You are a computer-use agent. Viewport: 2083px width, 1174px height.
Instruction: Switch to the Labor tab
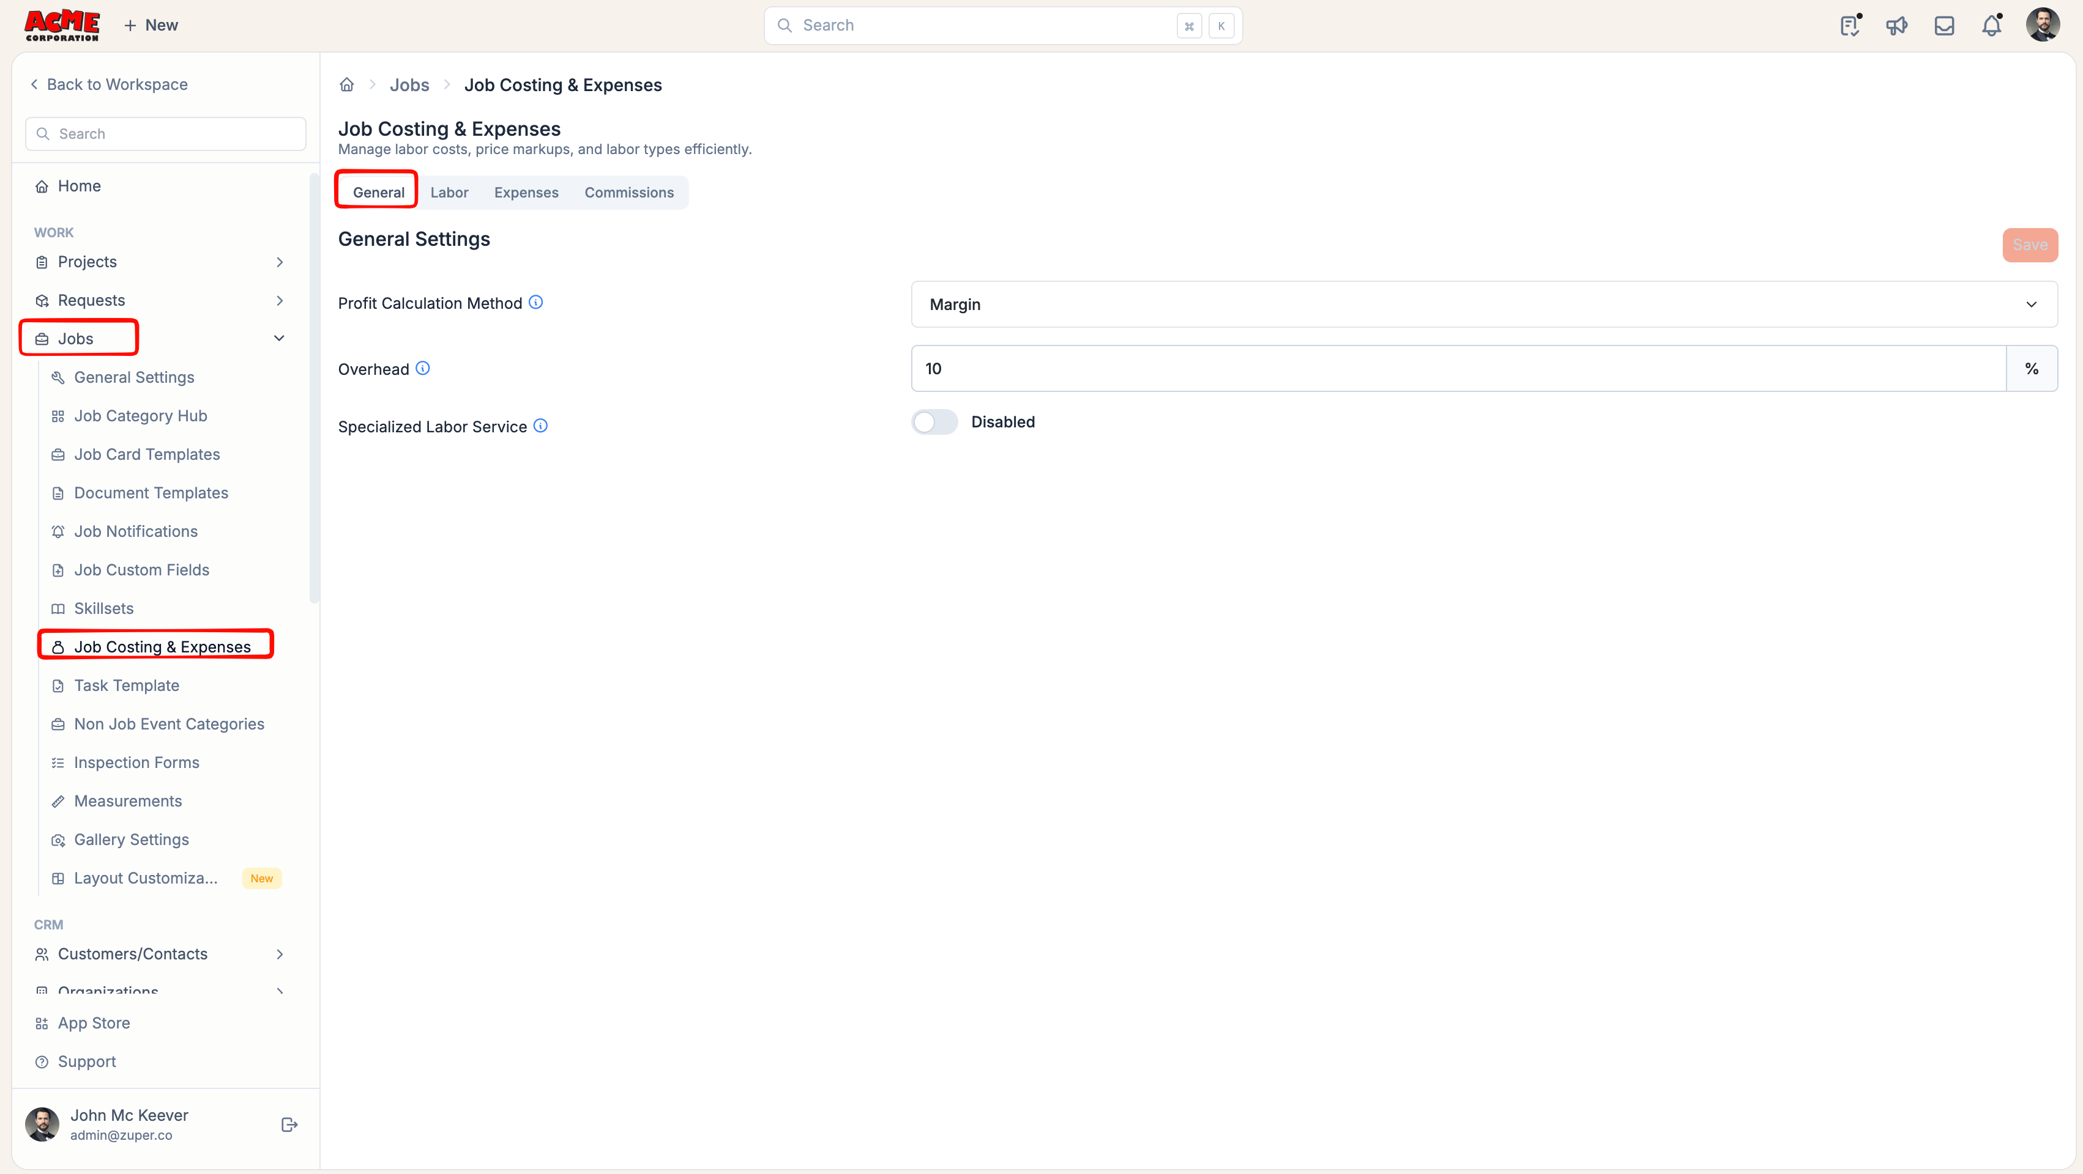coord(449,192)
